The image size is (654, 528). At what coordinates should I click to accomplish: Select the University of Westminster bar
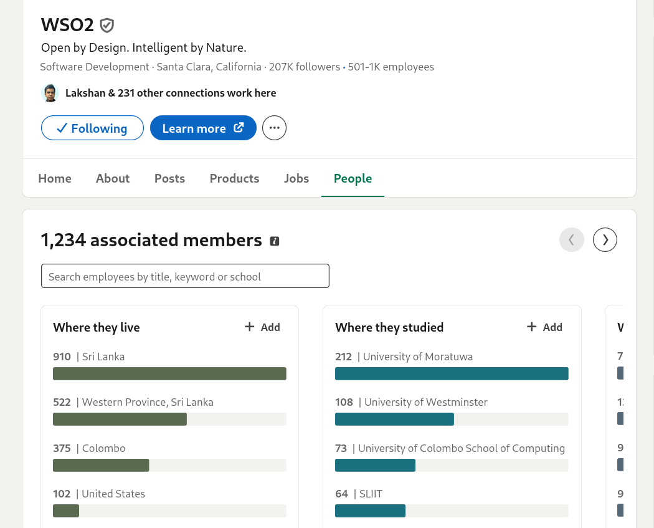pyautogui.click(x=452, y=419)
